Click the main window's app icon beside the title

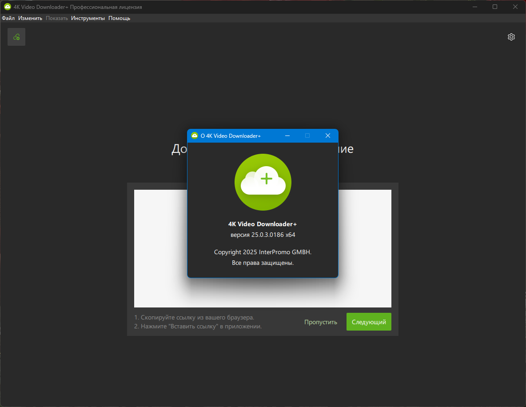pos(8,7)
